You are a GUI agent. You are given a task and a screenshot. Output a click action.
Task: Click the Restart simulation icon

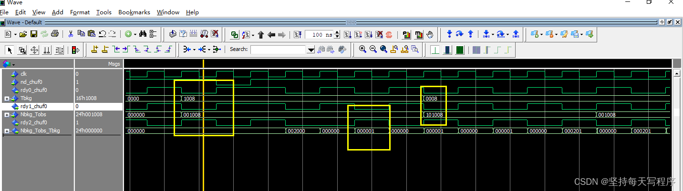click(298, 34)
